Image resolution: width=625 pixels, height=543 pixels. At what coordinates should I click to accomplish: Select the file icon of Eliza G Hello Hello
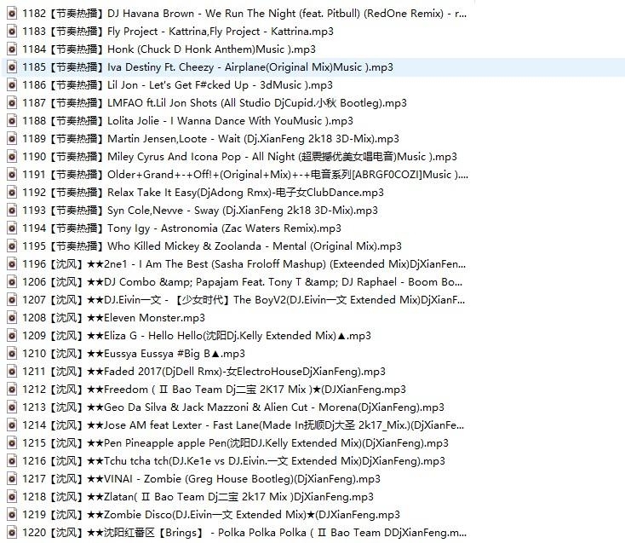click(12, 336)
